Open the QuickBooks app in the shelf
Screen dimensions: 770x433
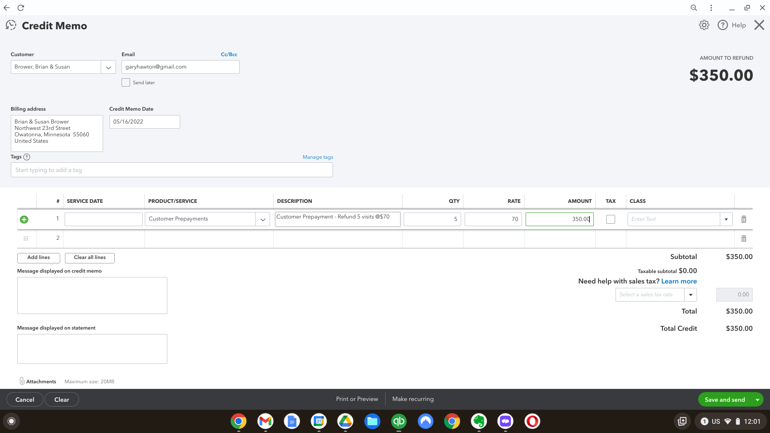tap(399, 421)
